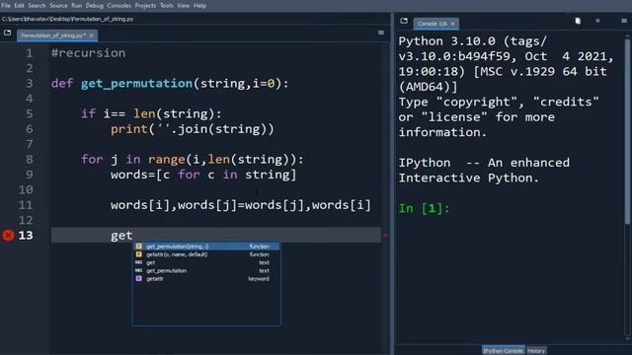Click line number 3 in the gutter
632x355 pixels.
29,83
